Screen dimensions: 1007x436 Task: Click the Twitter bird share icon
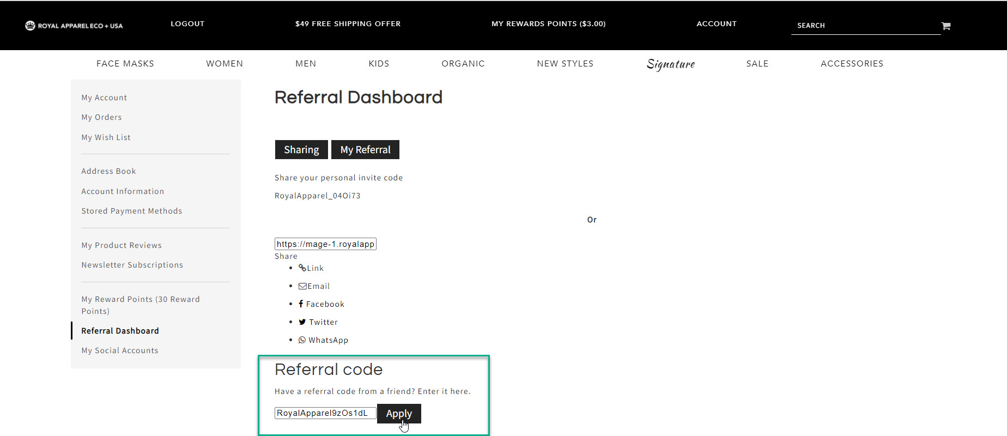302,322
